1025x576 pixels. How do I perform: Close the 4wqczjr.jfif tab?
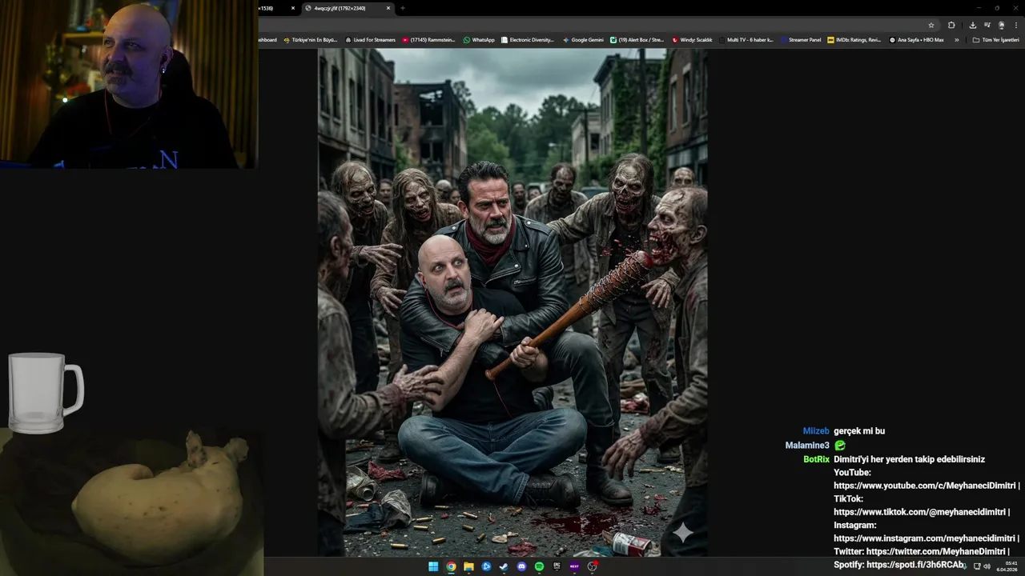(x=388, y=8)
